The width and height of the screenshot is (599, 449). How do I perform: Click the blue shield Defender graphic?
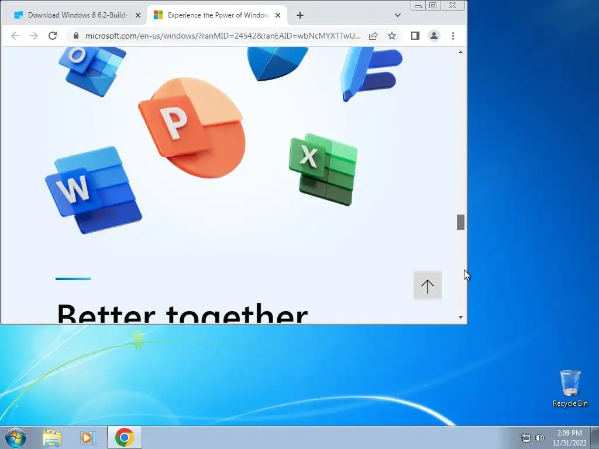277,64
